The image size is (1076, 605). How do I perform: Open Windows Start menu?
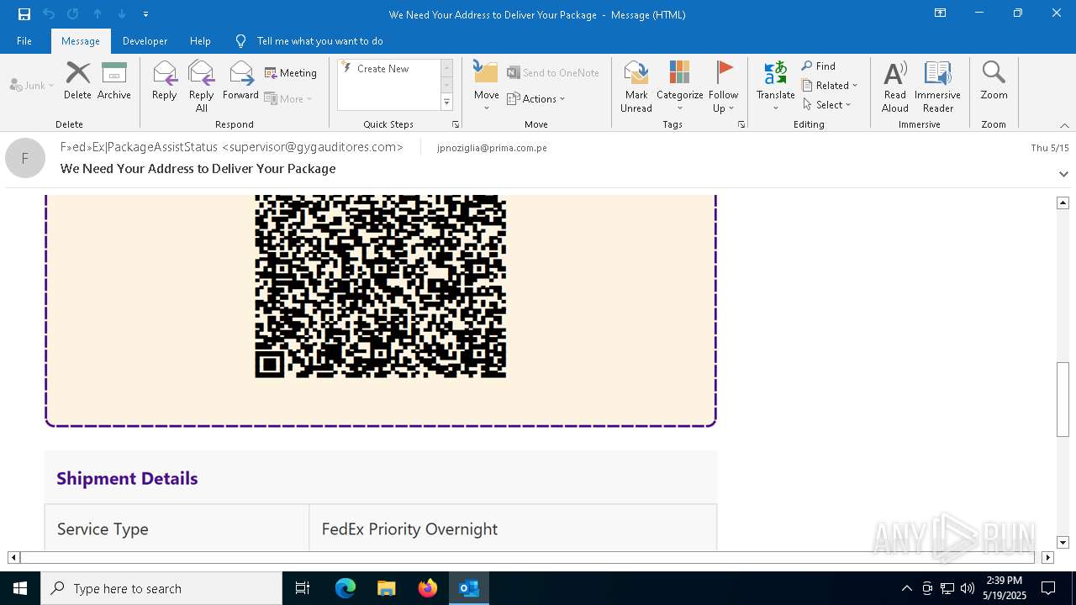(20, 588)
